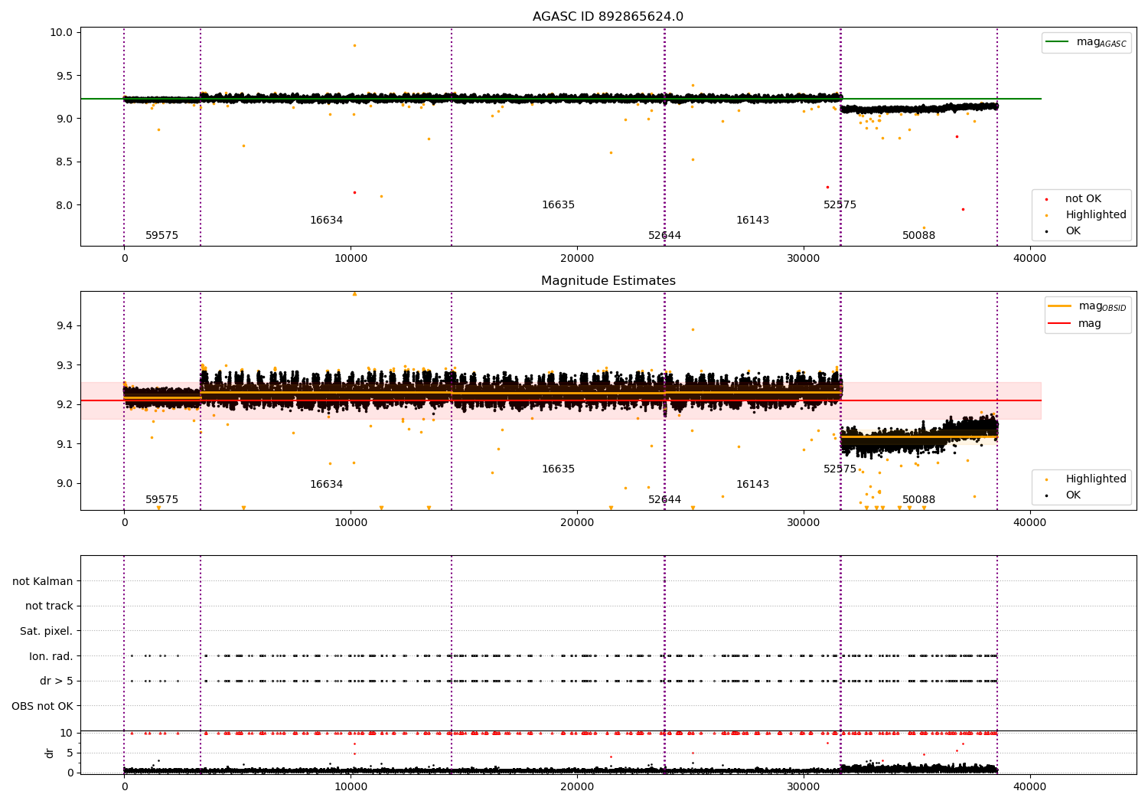The image size is (1148, 804).
Task: Click obsid label '59575' in Magnitude Estimates plot
Action: pyautogui.click(x=161, y=500)
